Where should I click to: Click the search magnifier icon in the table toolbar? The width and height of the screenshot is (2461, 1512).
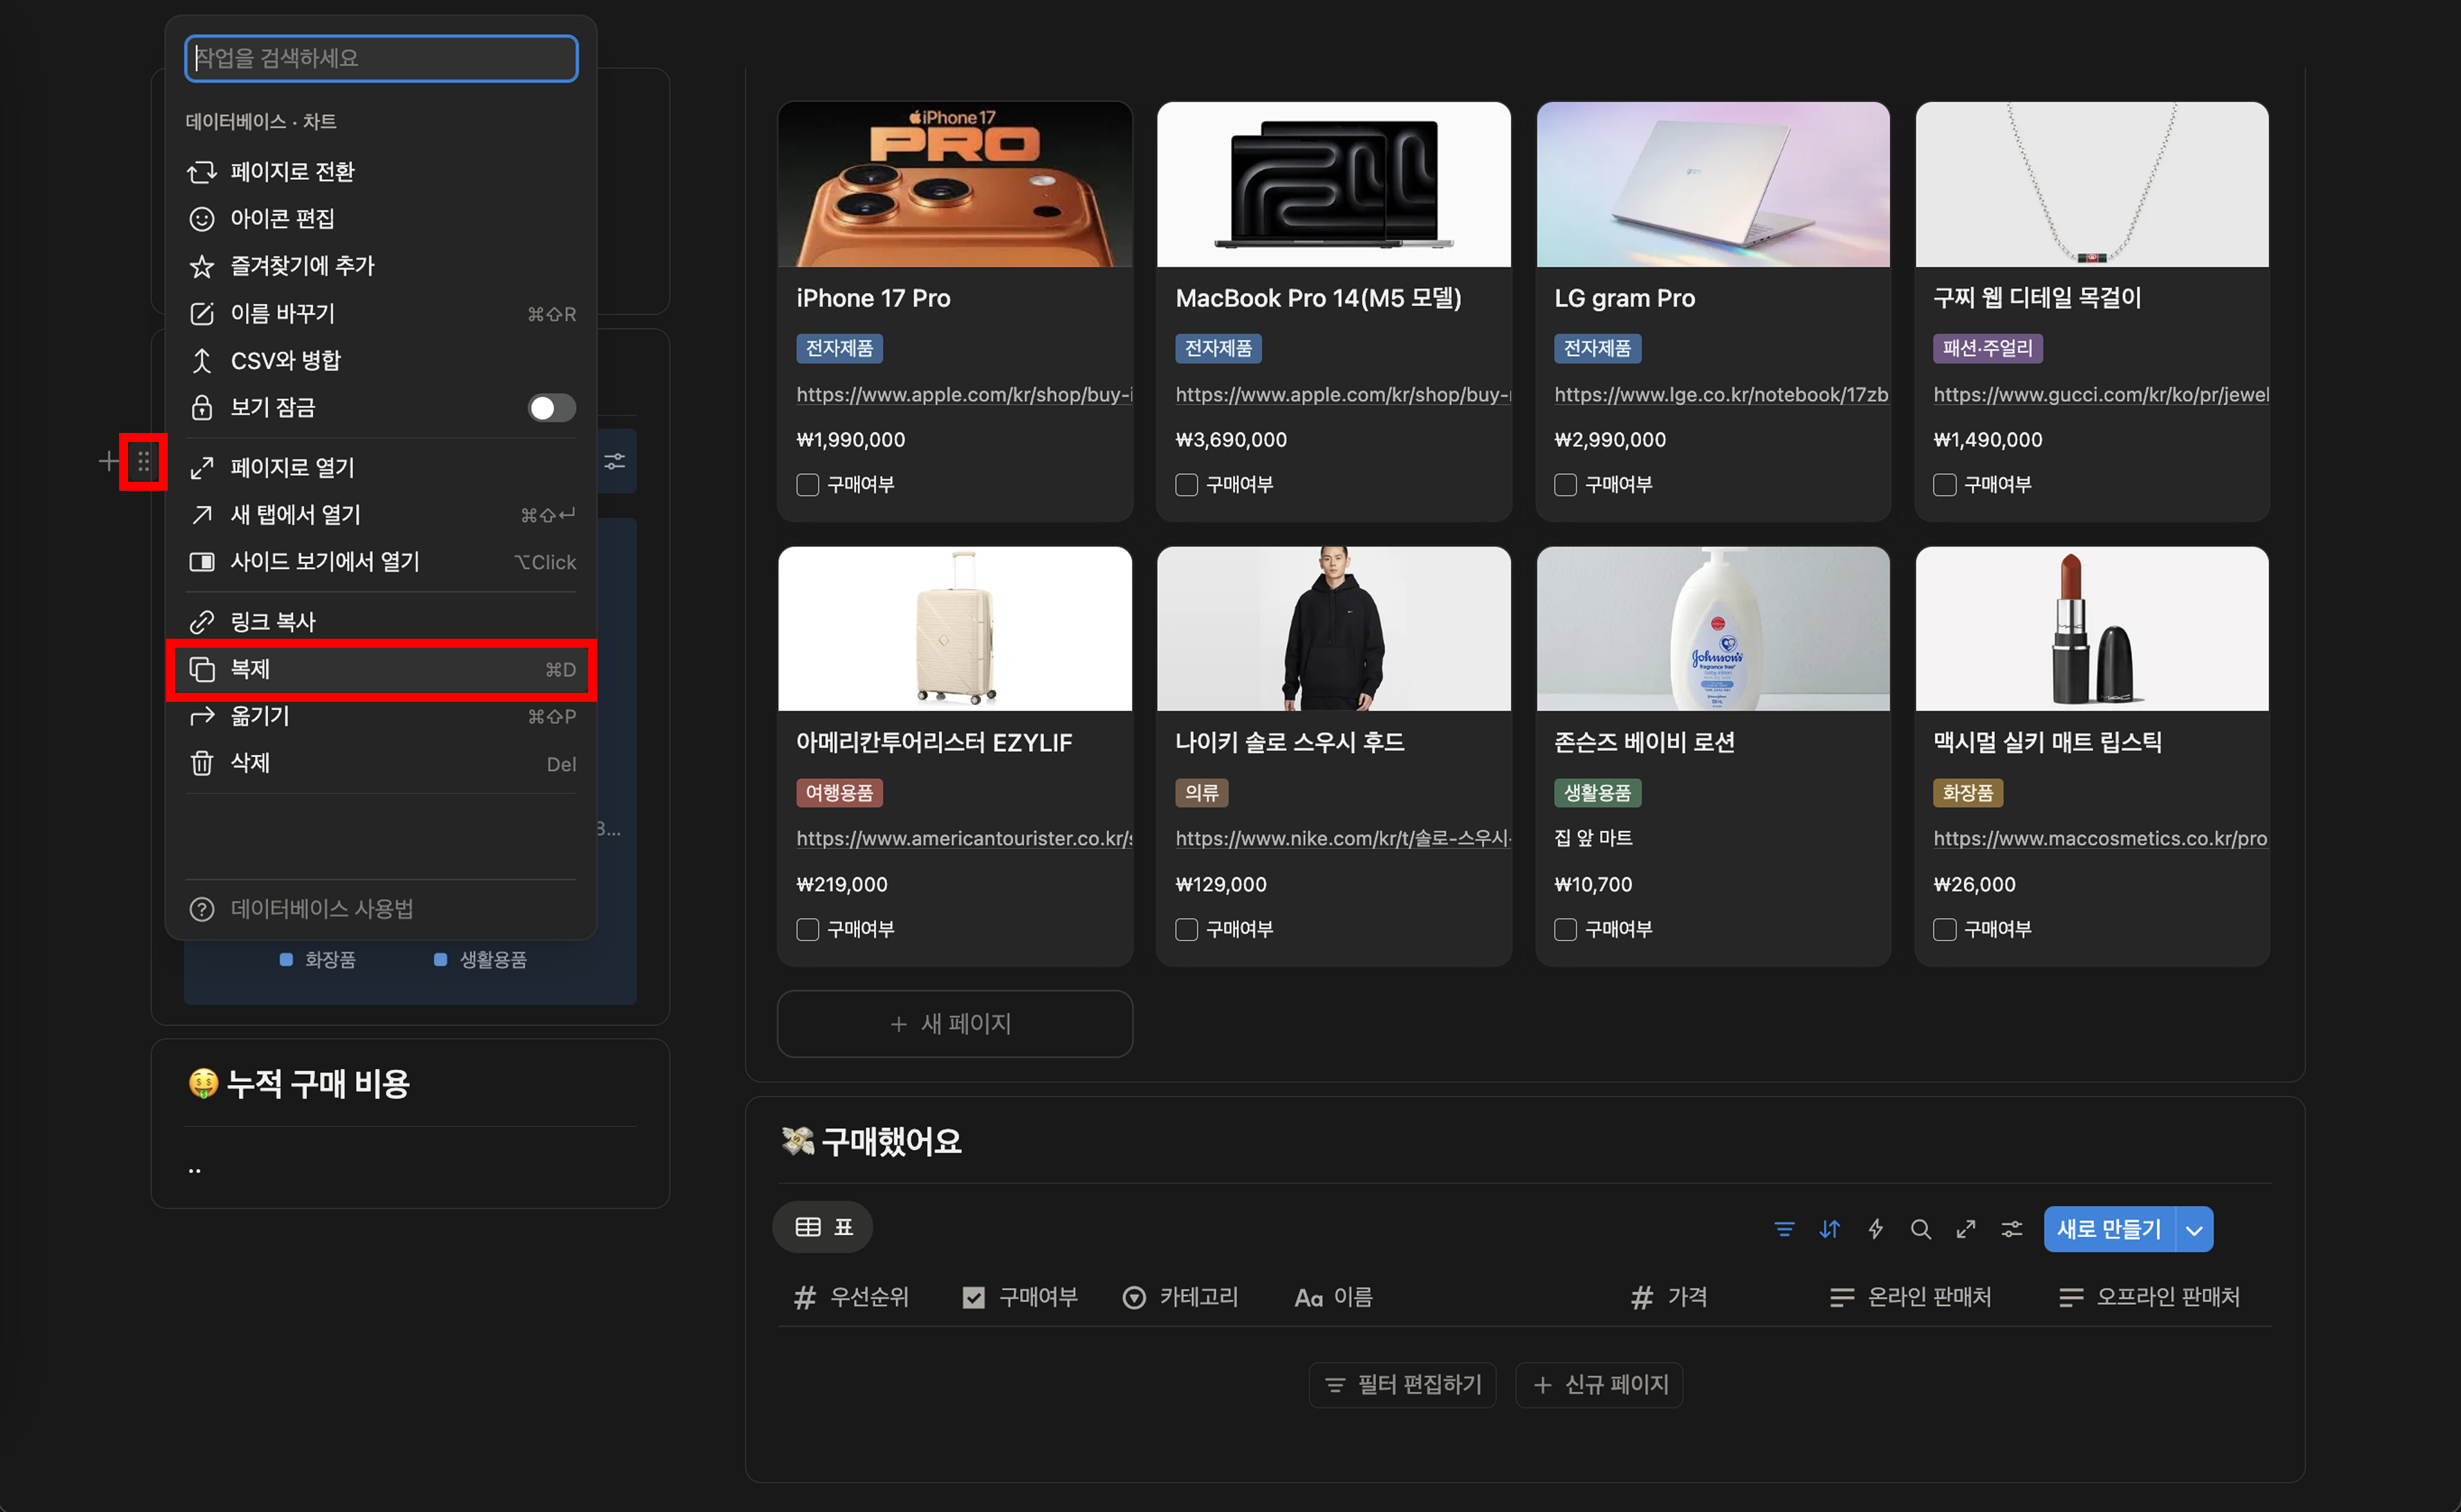click(1920, 1229)
